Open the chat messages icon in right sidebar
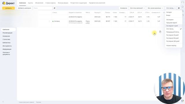 click(183, 7)
